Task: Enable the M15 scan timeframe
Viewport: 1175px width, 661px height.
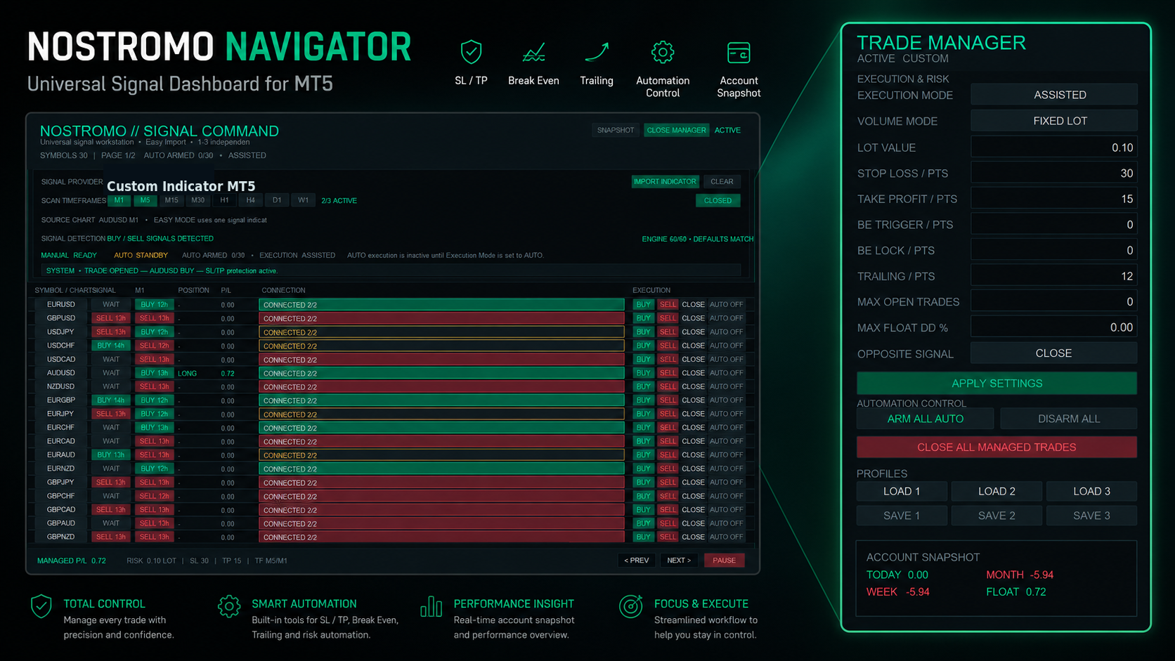Action: (x=171, y=200)
